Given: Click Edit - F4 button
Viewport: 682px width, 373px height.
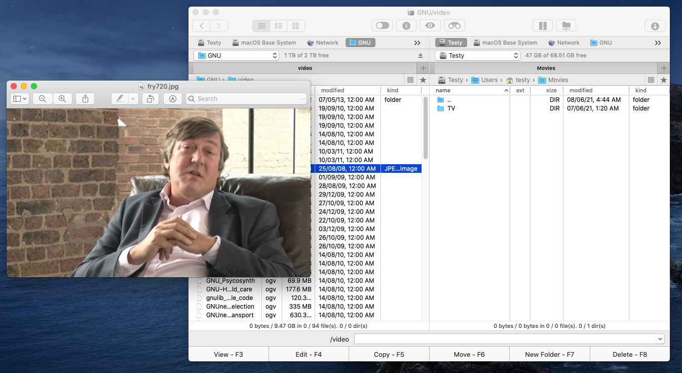Looking at the screenshot, I should click(x=309, y=354).
